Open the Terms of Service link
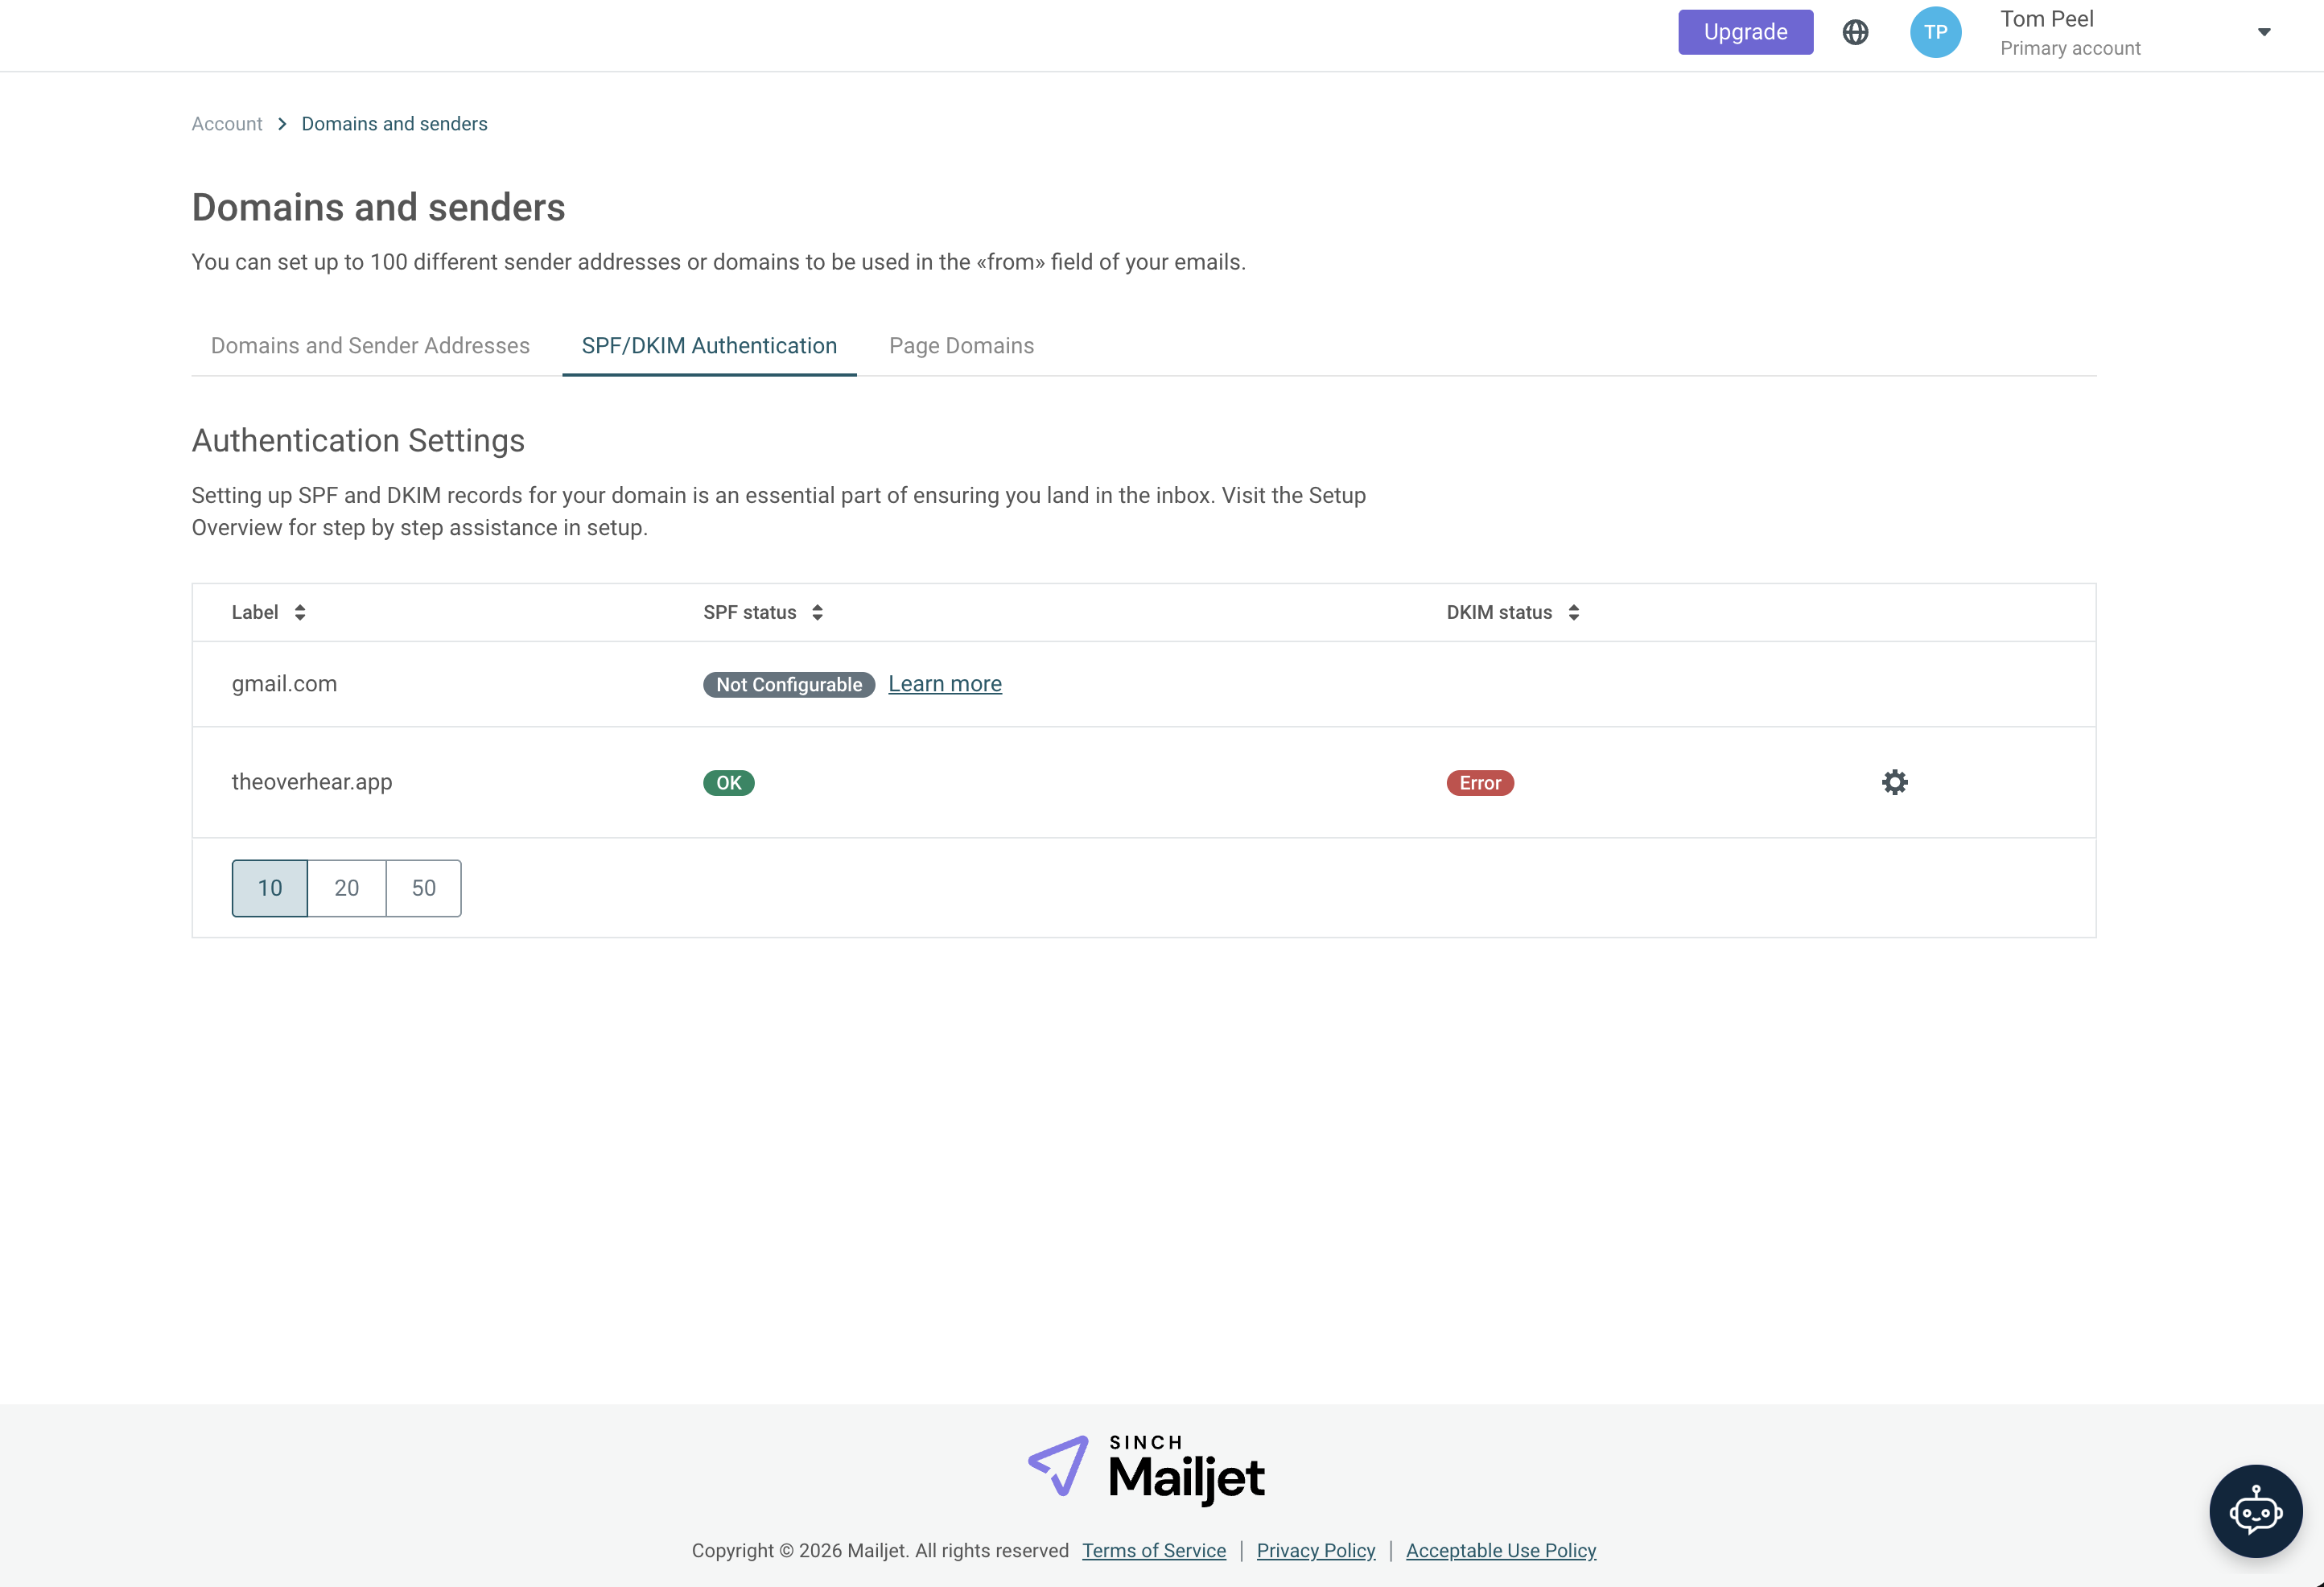The width and height of the screenshot is (2324, 1587). click(x=1153, y=1550)
